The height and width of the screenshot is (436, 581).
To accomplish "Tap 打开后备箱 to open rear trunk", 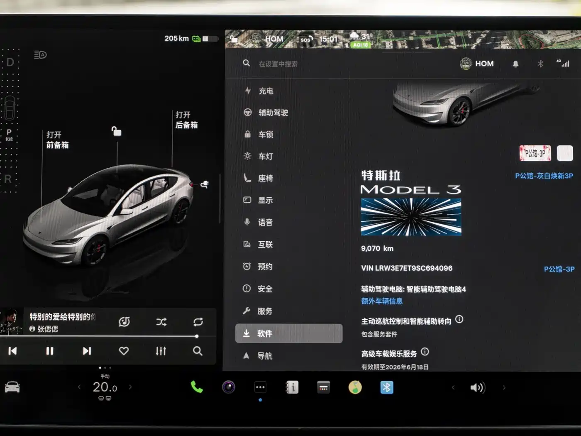I will tap(186, 120).
